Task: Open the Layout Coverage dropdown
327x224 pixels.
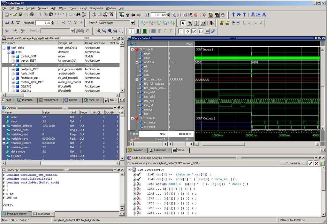Action: tap(132, 23)
